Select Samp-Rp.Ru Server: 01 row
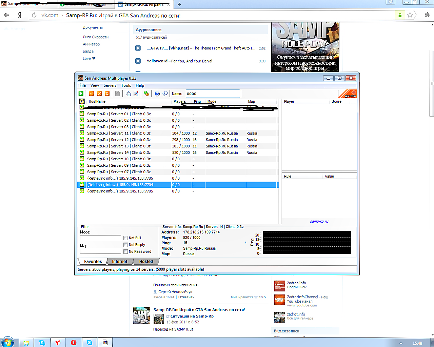 (x=178, y=114)
